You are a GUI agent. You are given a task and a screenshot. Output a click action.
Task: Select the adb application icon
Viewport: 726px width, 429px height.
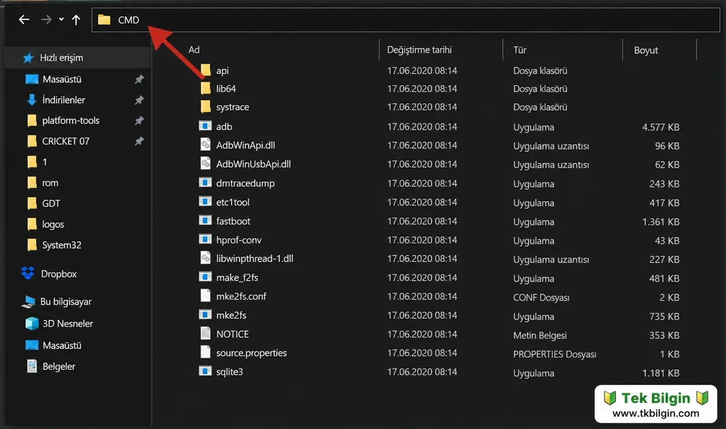pos(206,126)
